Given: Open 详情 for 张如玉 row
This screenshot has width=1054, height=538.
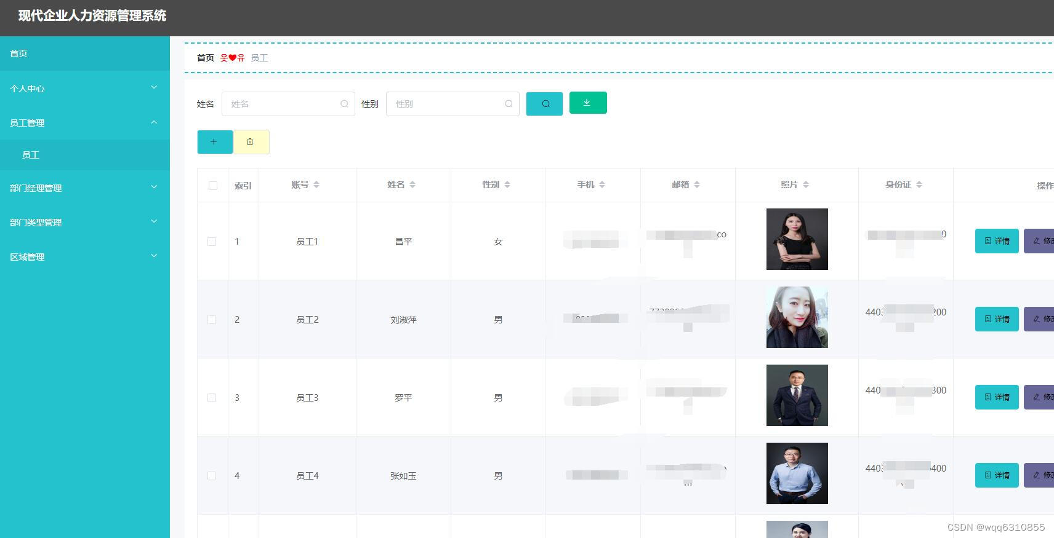Looking at the screenshot, I should (x=997, y=475).
